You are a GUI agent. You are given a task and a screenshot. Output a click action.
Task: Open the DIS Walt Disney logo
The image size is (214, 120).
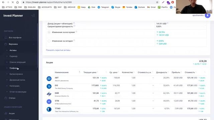(x=49, y=86)
